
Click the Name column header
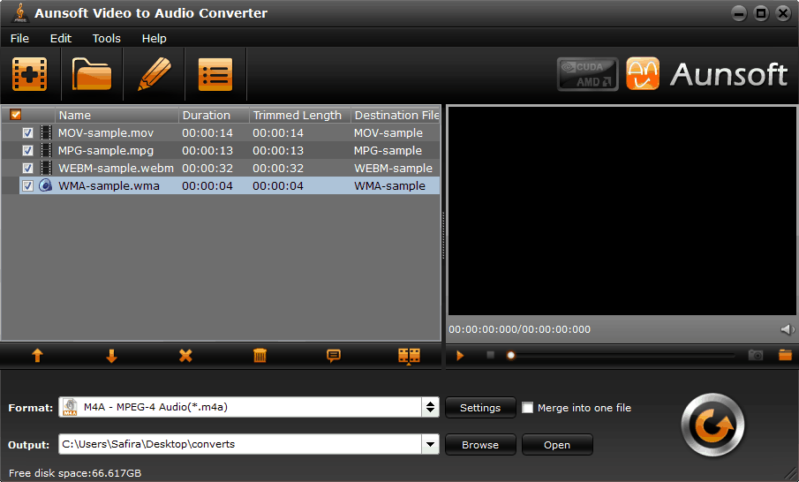tap(117, 115)
